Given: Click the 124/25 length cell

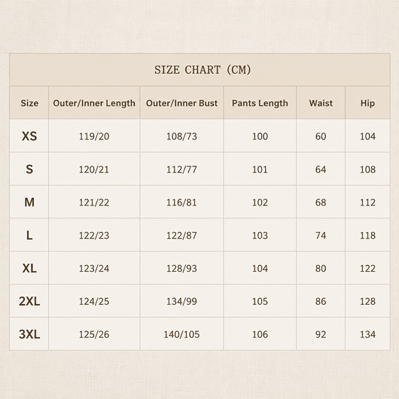Looking at the screenshot, I should coord(94,302).
